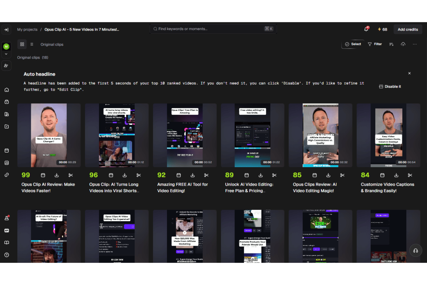The width and height of the screenshot is (427, 285).
Task: Open the Opus Clip AI Review thumbnail
Action: pos(49,135)
